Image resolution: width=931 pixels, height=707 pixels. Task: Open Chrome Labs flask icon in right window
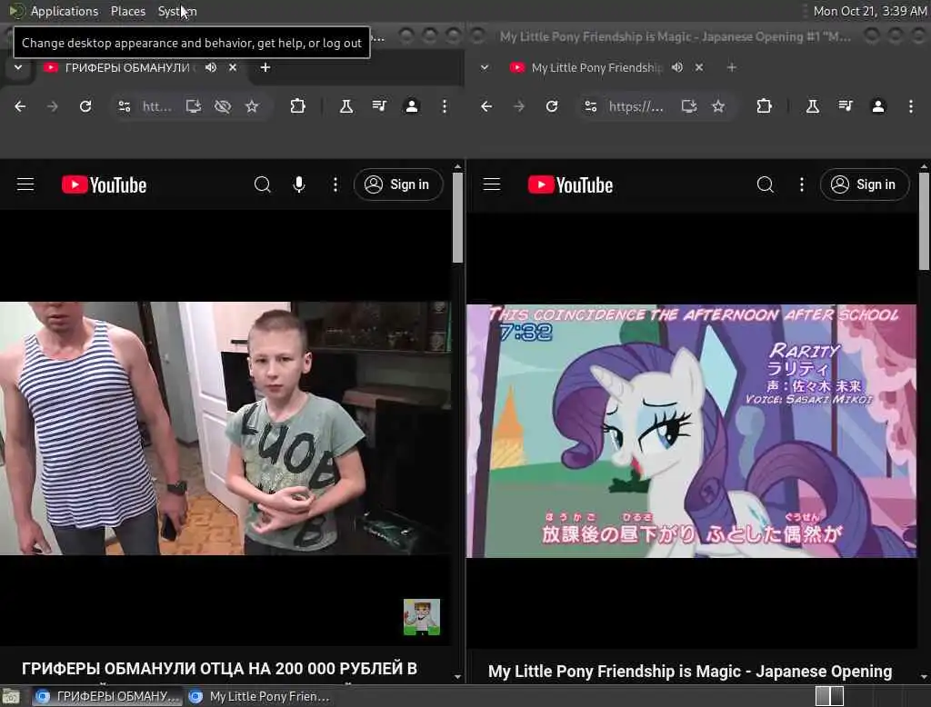point(812,106)
